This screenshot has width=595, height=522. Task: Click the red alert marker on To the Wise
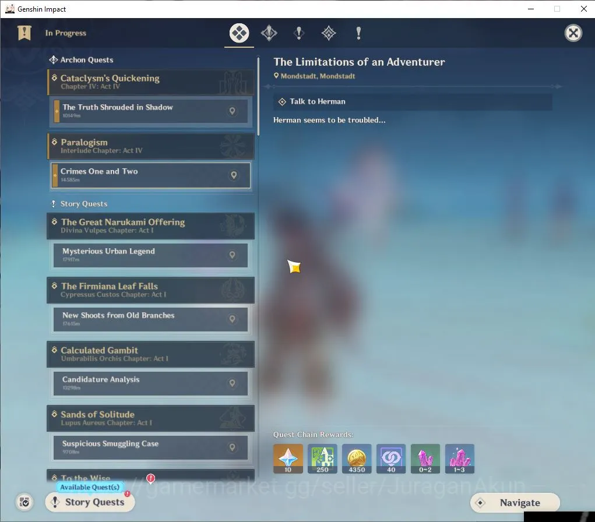point(151,478)
